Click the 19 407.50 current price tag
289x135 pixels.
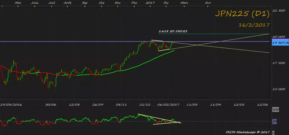[x=280, y=43]
